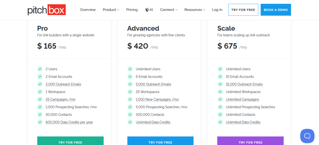Click checkmark beside 5,000 Prospecting Searches
The image size is (319, 145).
click(130, 107)
